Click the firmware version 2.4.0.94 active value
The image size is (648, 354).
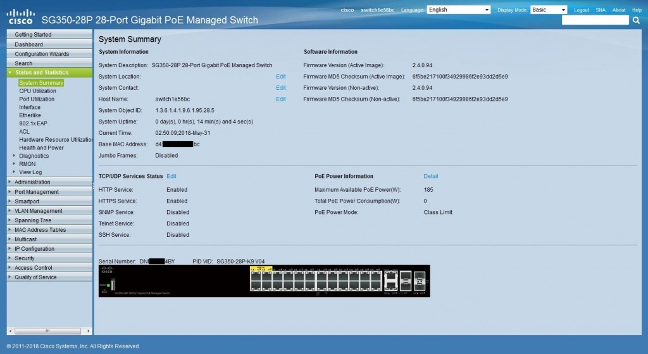coord(422,65)
